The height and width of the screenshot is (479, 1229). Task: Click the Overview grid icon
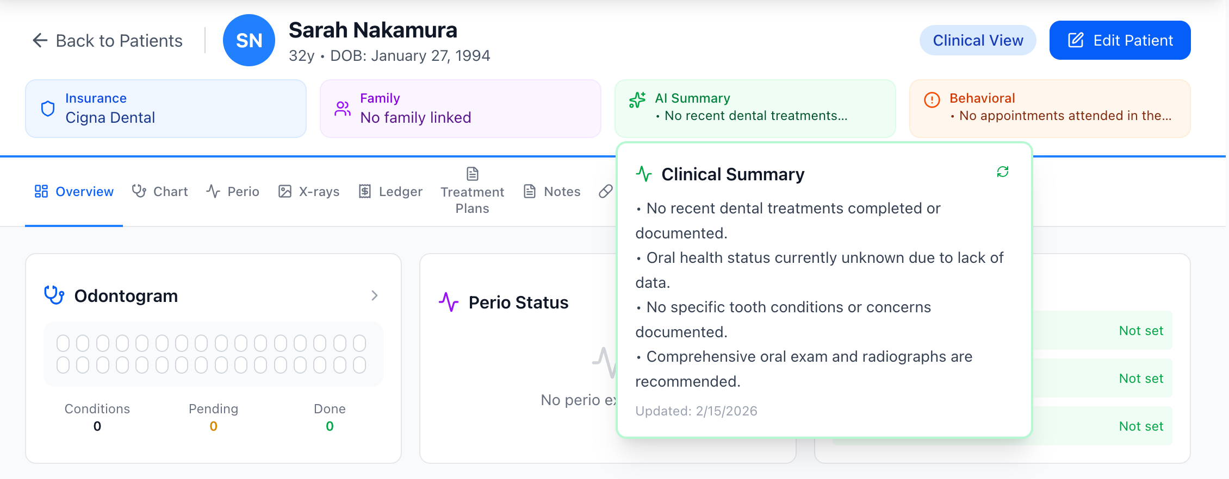point(41,191)
